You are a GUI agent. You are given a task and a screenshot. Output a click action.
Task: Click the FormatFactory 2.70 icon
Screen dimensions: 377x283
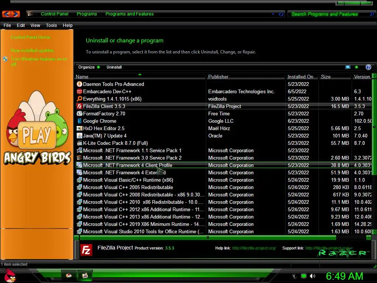pyautogui.click(x=80, y=113)
